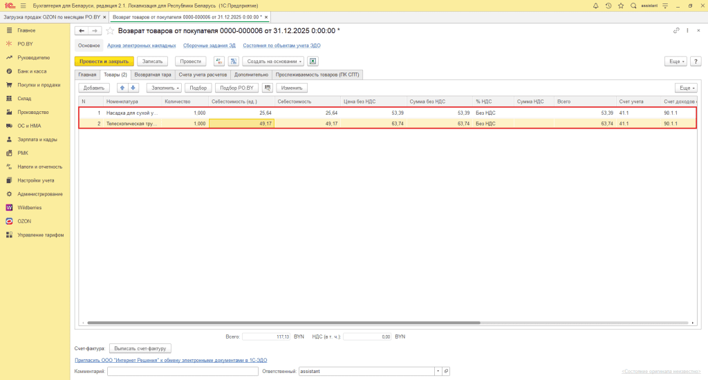This screenshot has width=708, height=380.
Task: Click the green Excel export icon
Action: click(313, 61)
